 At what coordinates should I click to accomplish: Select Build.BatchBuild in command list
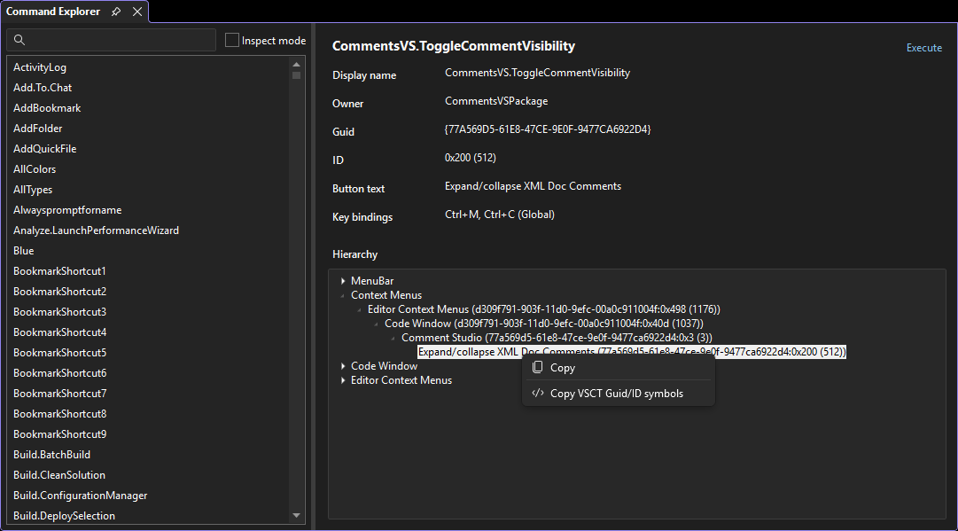[51, 455]
